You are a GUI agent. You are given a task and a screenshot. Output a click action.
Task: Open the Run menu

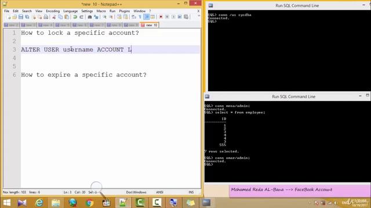tap(112, 11)
